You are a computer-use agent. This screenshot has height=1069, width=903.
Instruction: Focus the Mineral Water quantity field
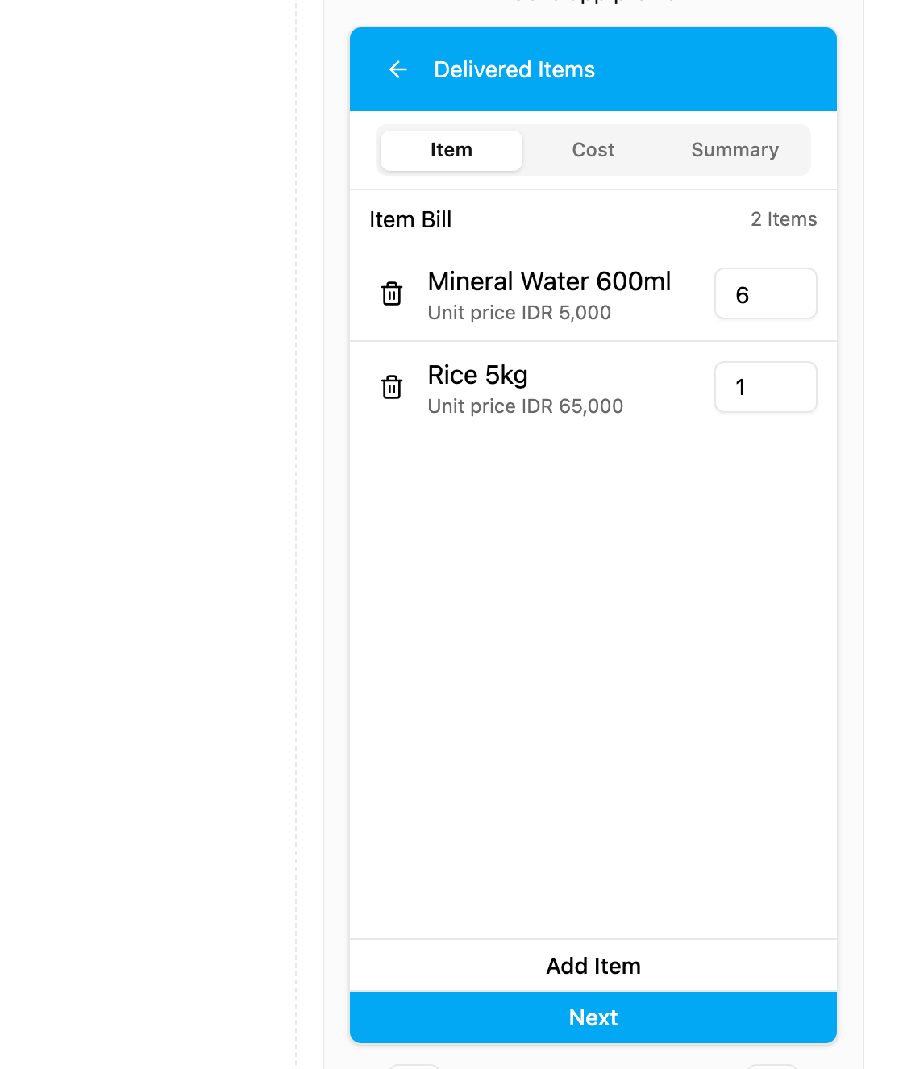[766, 293]
